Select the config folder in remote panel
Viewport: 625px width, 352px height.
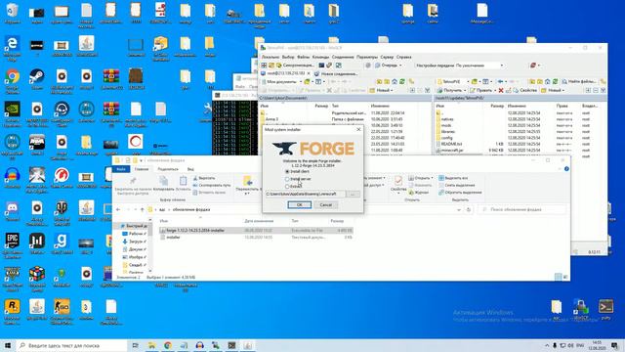[446, 138]
